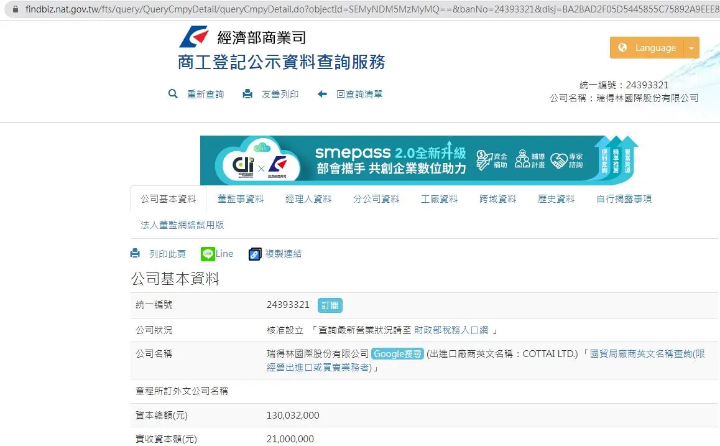Click the printer icon beside 友善列印

click(x=247, y=94)
